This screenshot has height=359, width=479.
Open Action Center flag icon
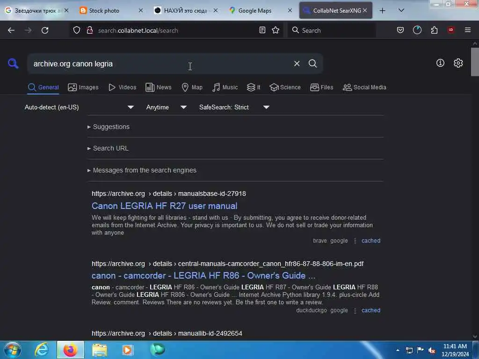pos(421,350)
